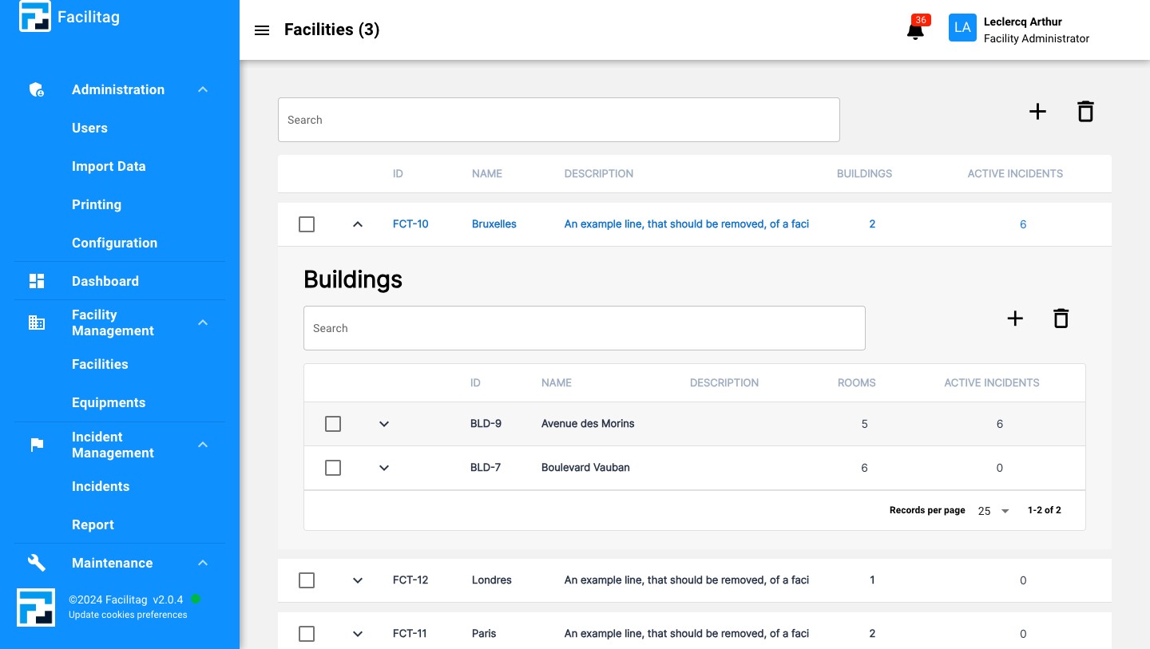The width and height of the screenshot is (1150, 649).
Task: Click the Buildings section trash icon
Action: tap(1061, 319)
